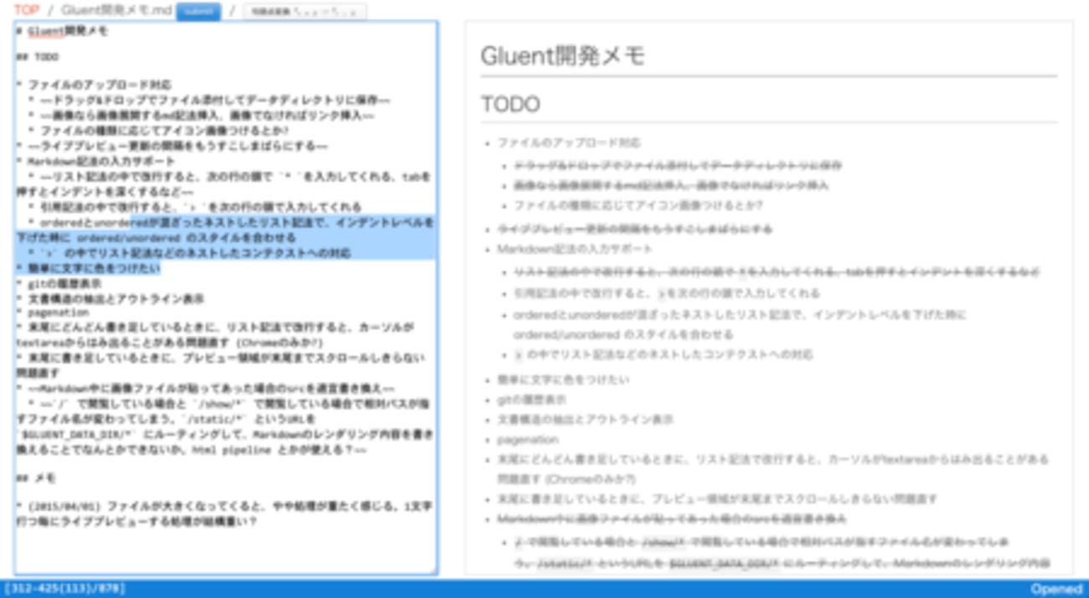Click the 'Gluent開発メモ' heading in preview
This screenshot has width=1089, height=598.
pos(563,57)
